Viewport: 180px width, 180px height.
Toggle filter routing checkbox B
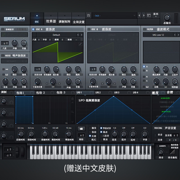144,71
